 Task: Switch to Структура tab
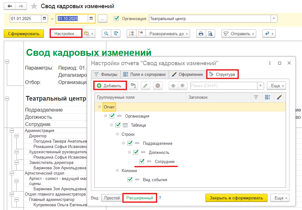[222, 74]
